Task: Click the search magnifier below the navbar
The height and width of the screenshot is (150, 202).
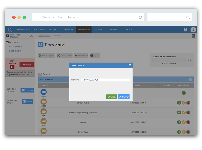Action: (x=193, y=36)
